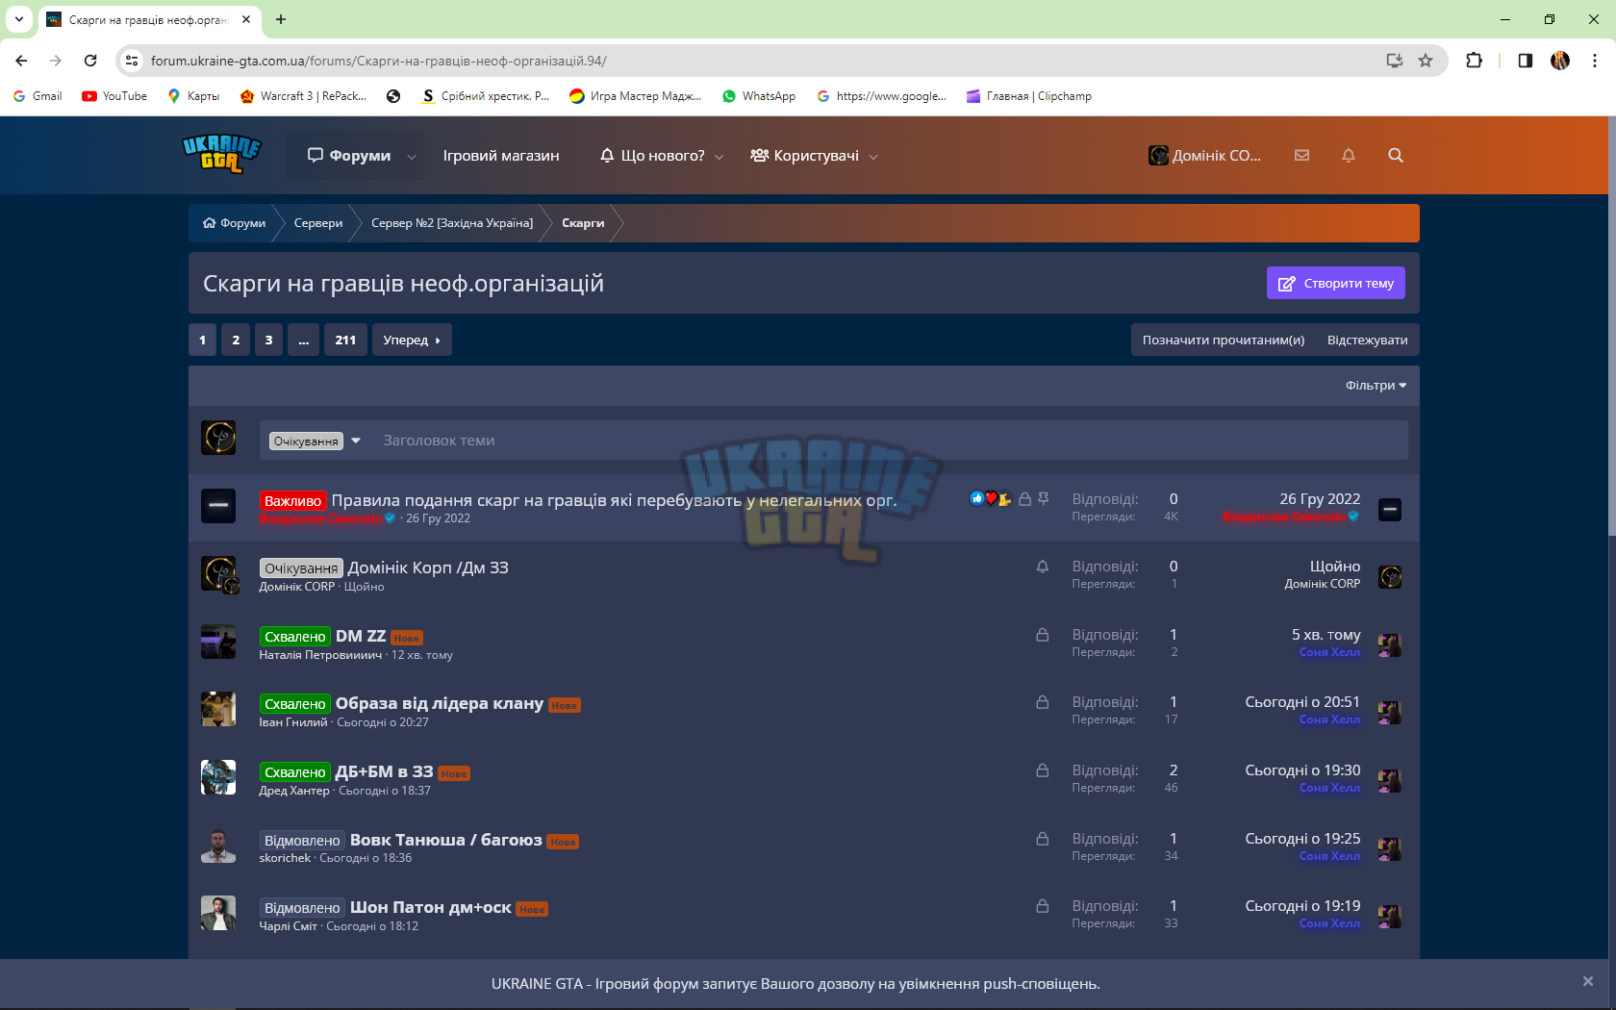Image resolution: width=1616 pixels, height=1010 pixels.
Task: Open the Gmail bookmark
Action: tap(38, 96)
